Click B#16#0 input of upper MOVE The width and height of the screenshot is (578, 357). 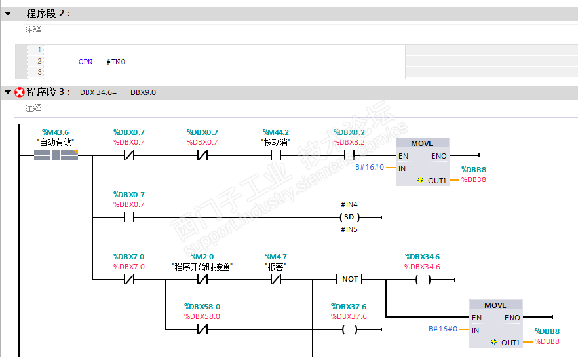tap(370, 167)
